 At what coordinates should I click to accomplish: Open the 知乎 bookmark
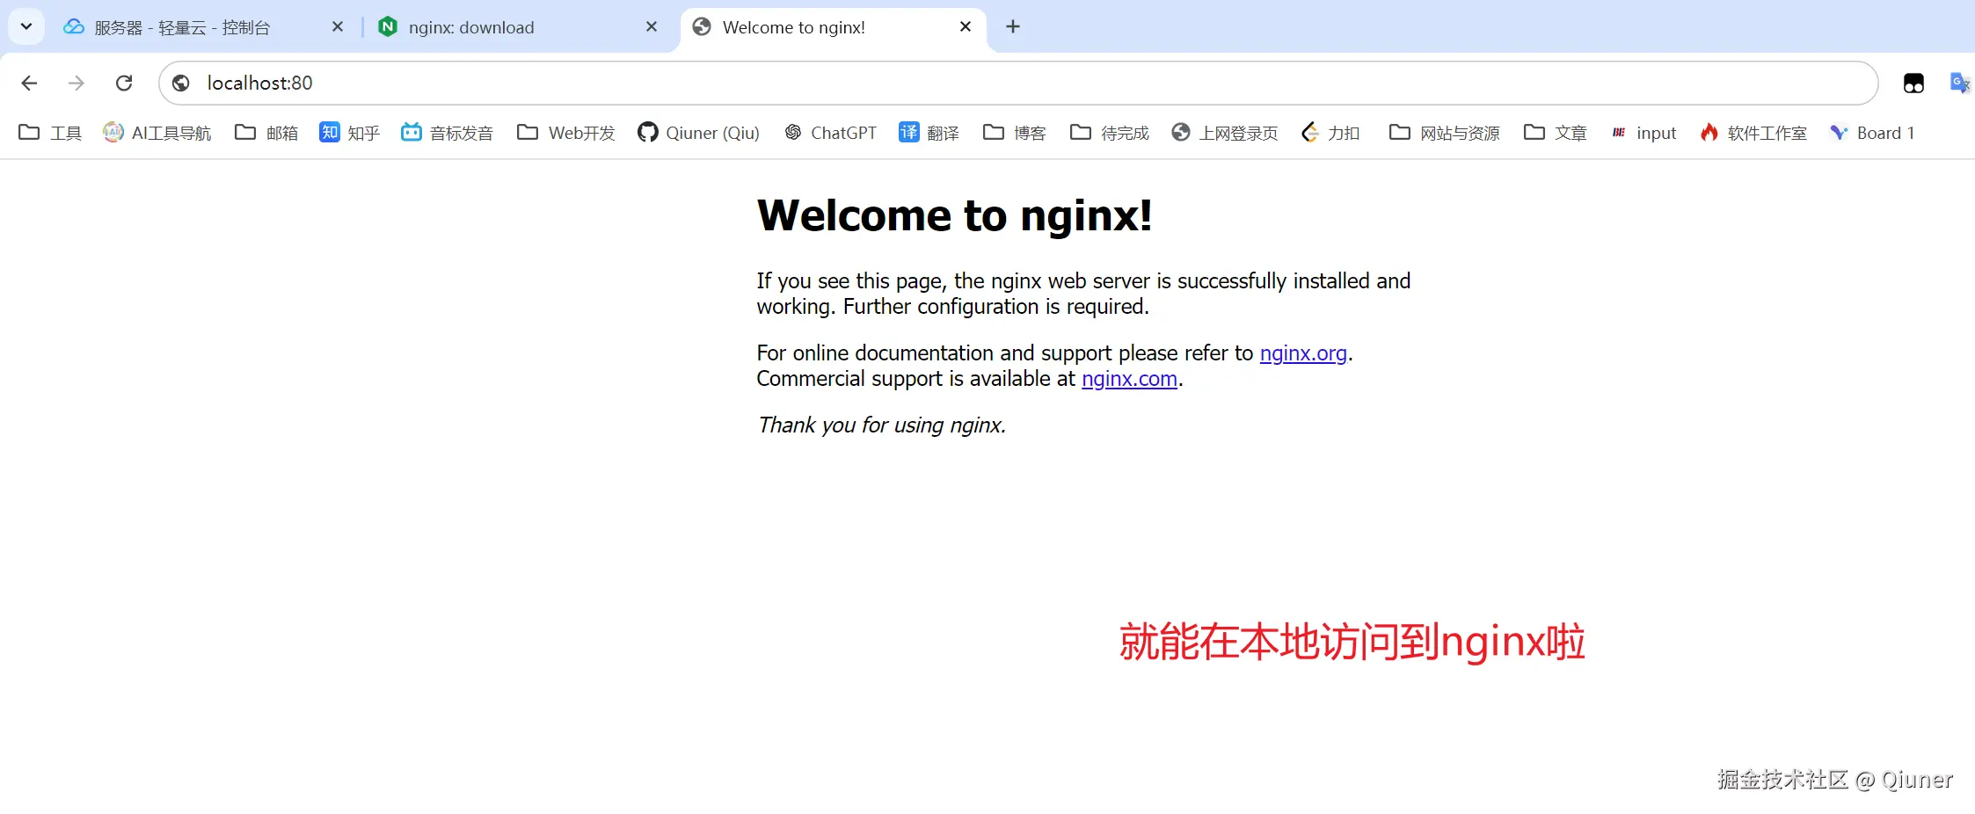click(349, 133)
